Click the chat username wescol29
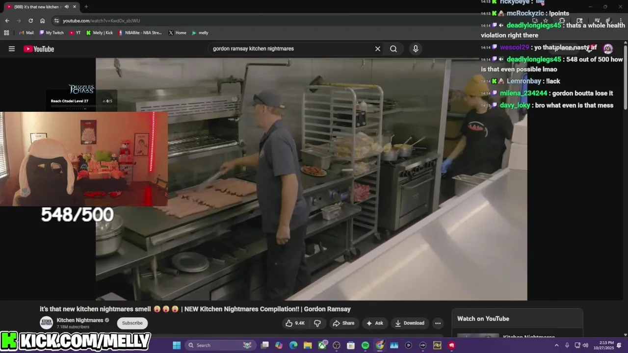The width and height of the screenshot is (628, 353). coord(515,48)
